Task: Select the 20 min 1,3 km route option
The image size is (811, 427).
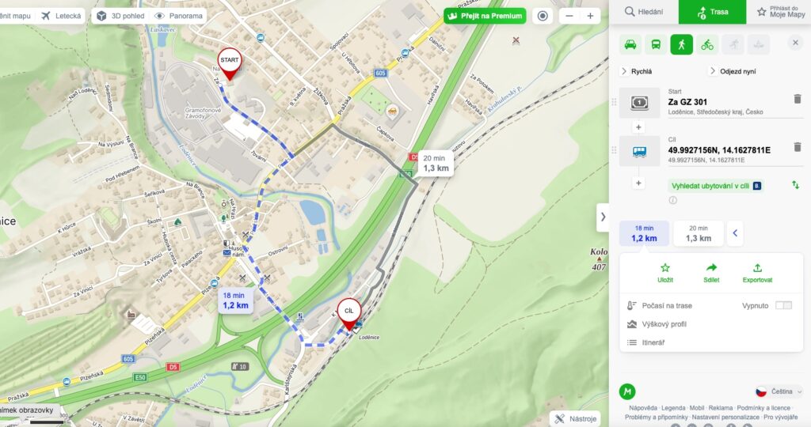Action: (x=699, y=233)
